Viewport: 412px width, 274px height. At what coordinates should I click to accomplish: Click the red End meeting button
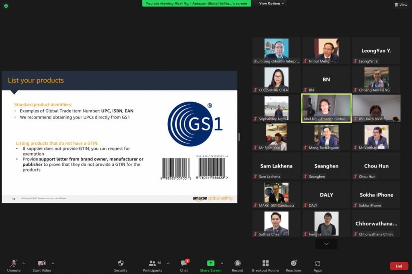[398, 266]
